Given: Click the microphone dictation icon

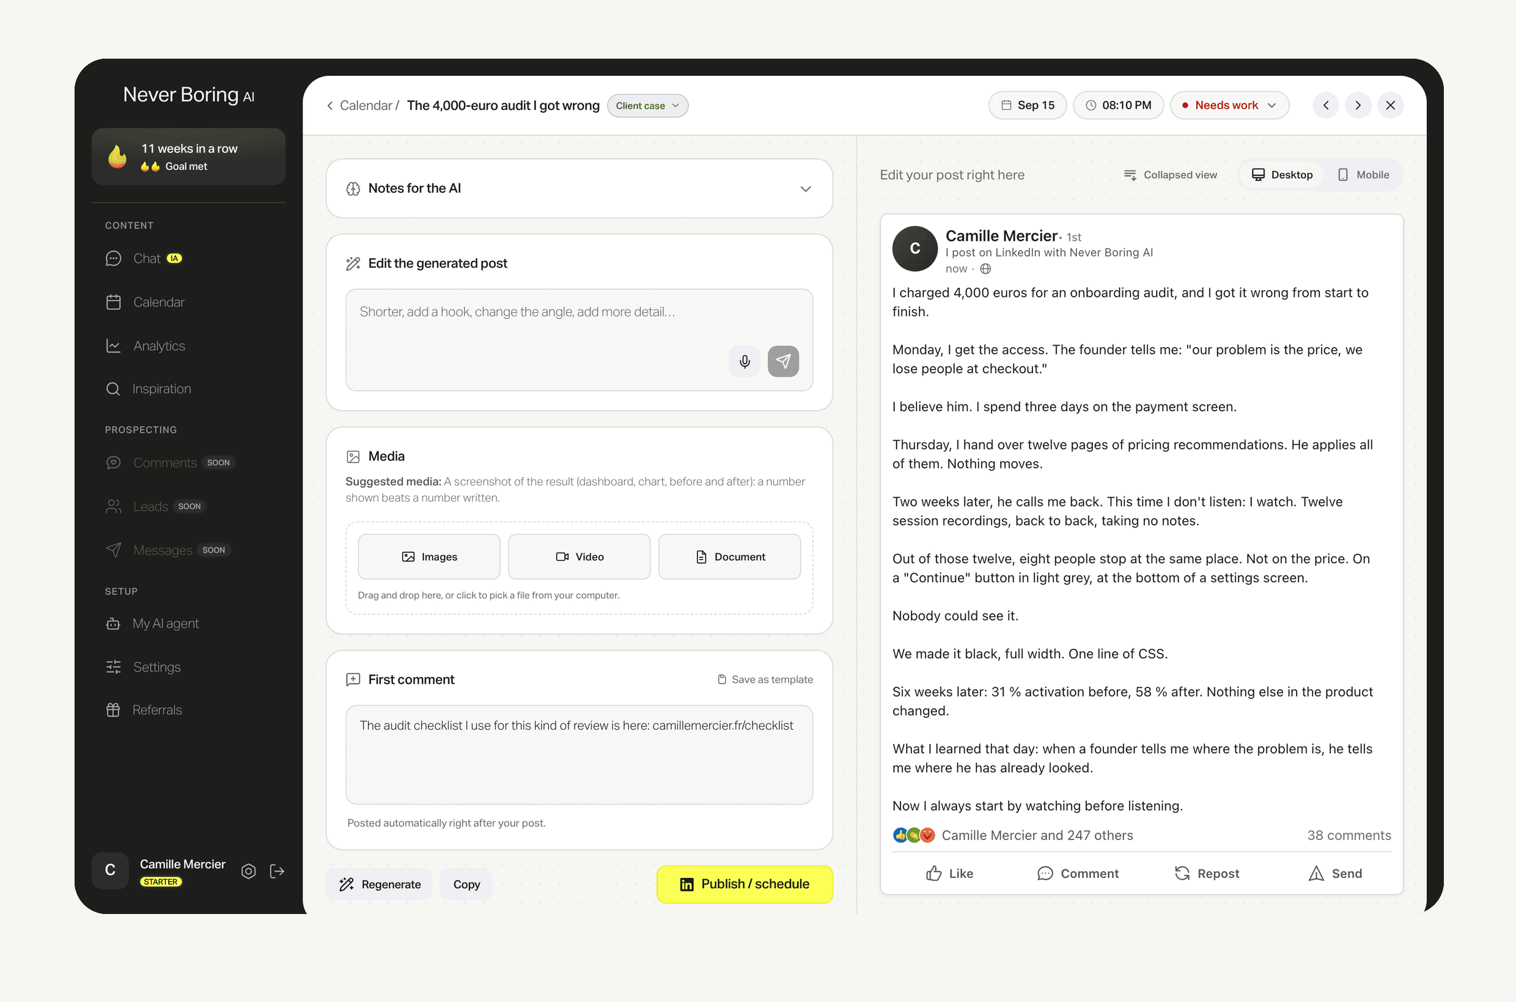Looking at the screenshot, I should coord(745,361).
